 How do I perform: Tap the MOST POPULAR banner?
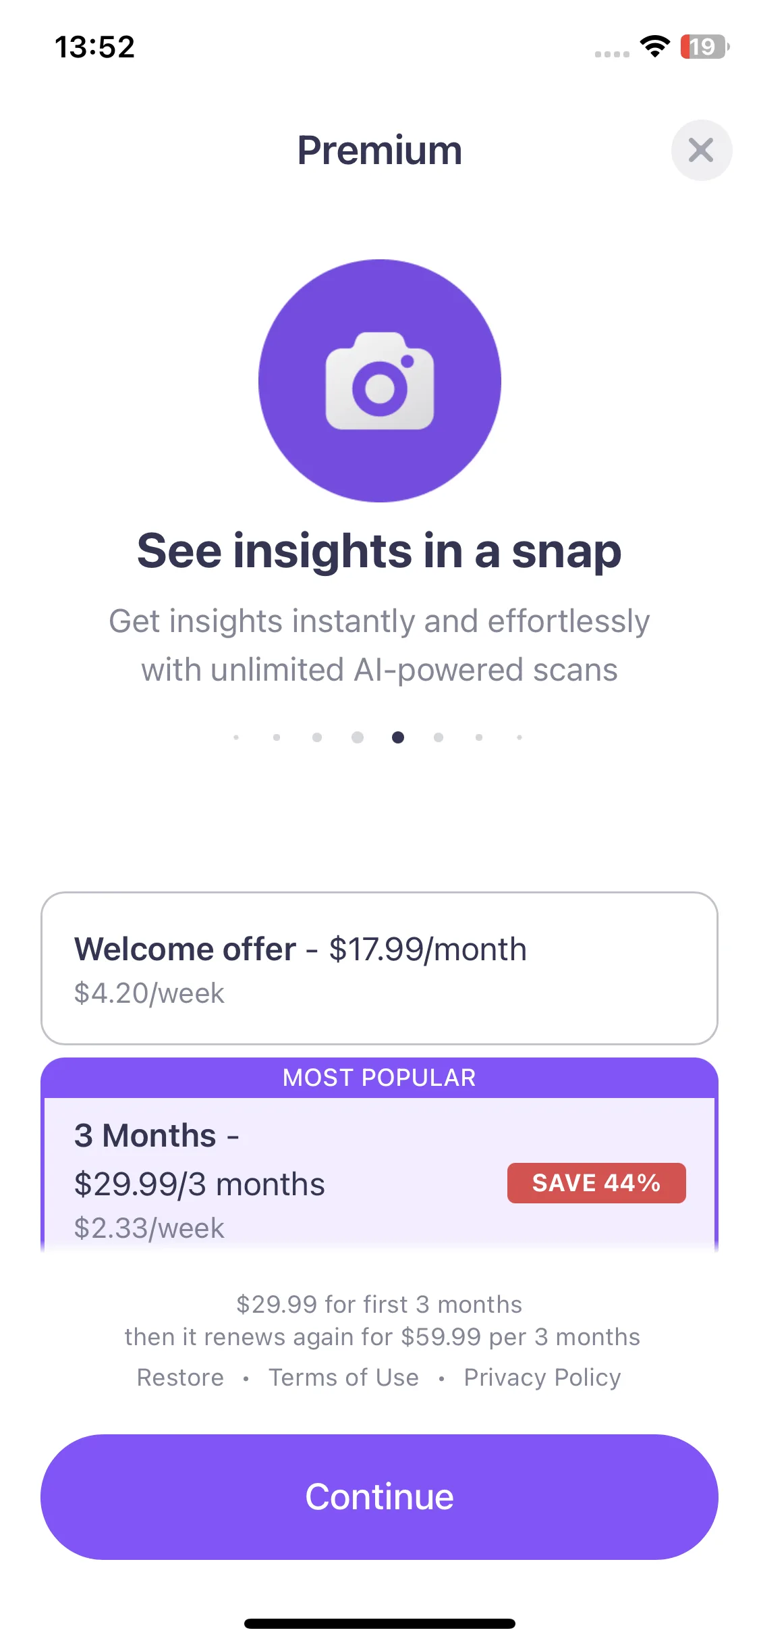(379, 1078)
